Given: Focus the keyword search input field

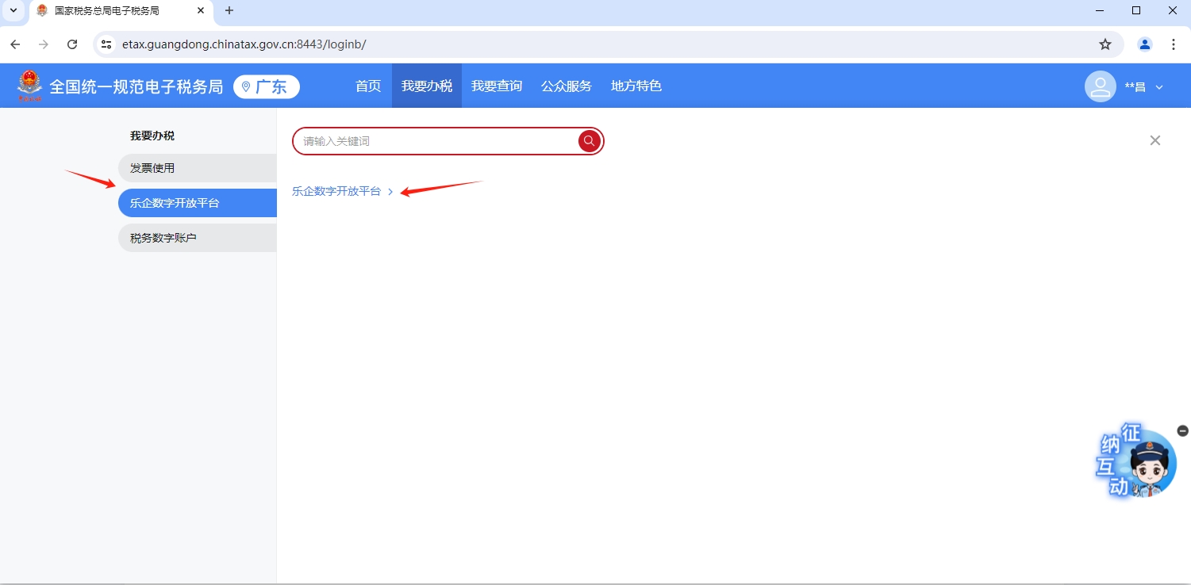Looking at the screenshot, I should (436, 141).
